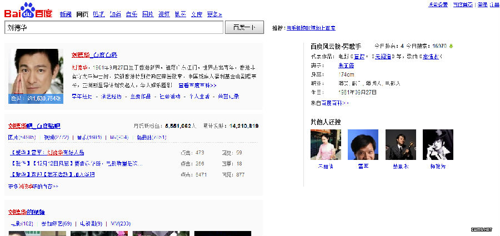Click 查看百度百科>> link
Screen dimensions: 500x236
pyautogui.click(x=197, y=86)
